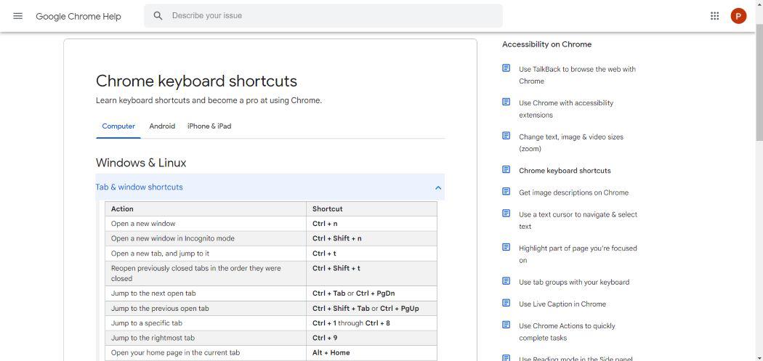Click the article icon beside Get image descriptions
Image resolution: width=763 pixels, height=361 pixels.
point(506,192)
